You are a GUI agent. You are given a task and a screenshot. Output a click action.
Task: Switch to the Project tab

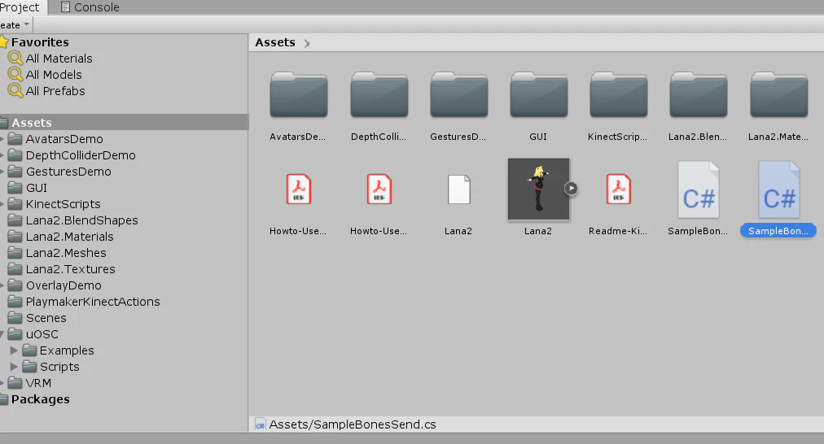pyautogui.click(x=20, y=7)
